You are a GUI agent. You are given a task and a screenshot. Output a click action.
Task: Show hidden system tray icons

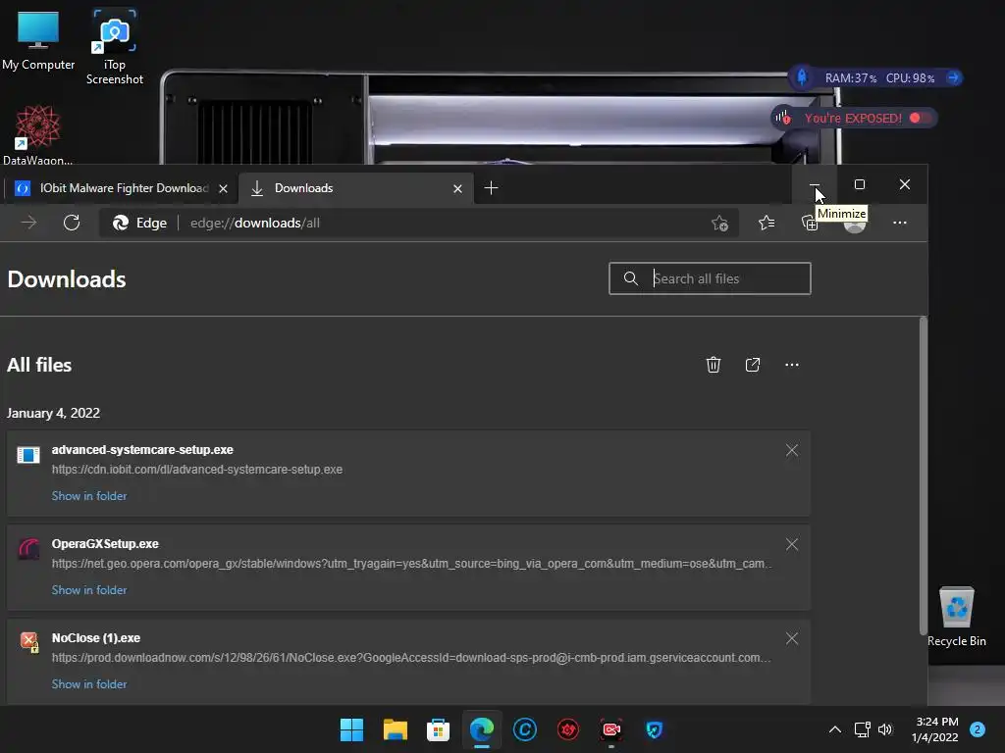[834, 729]
